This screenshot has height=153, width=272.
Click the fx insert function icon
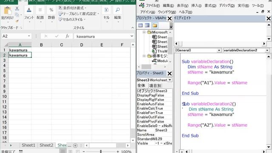[68, 36]
